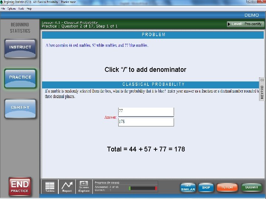Open the Help menu

pos(29,8)
